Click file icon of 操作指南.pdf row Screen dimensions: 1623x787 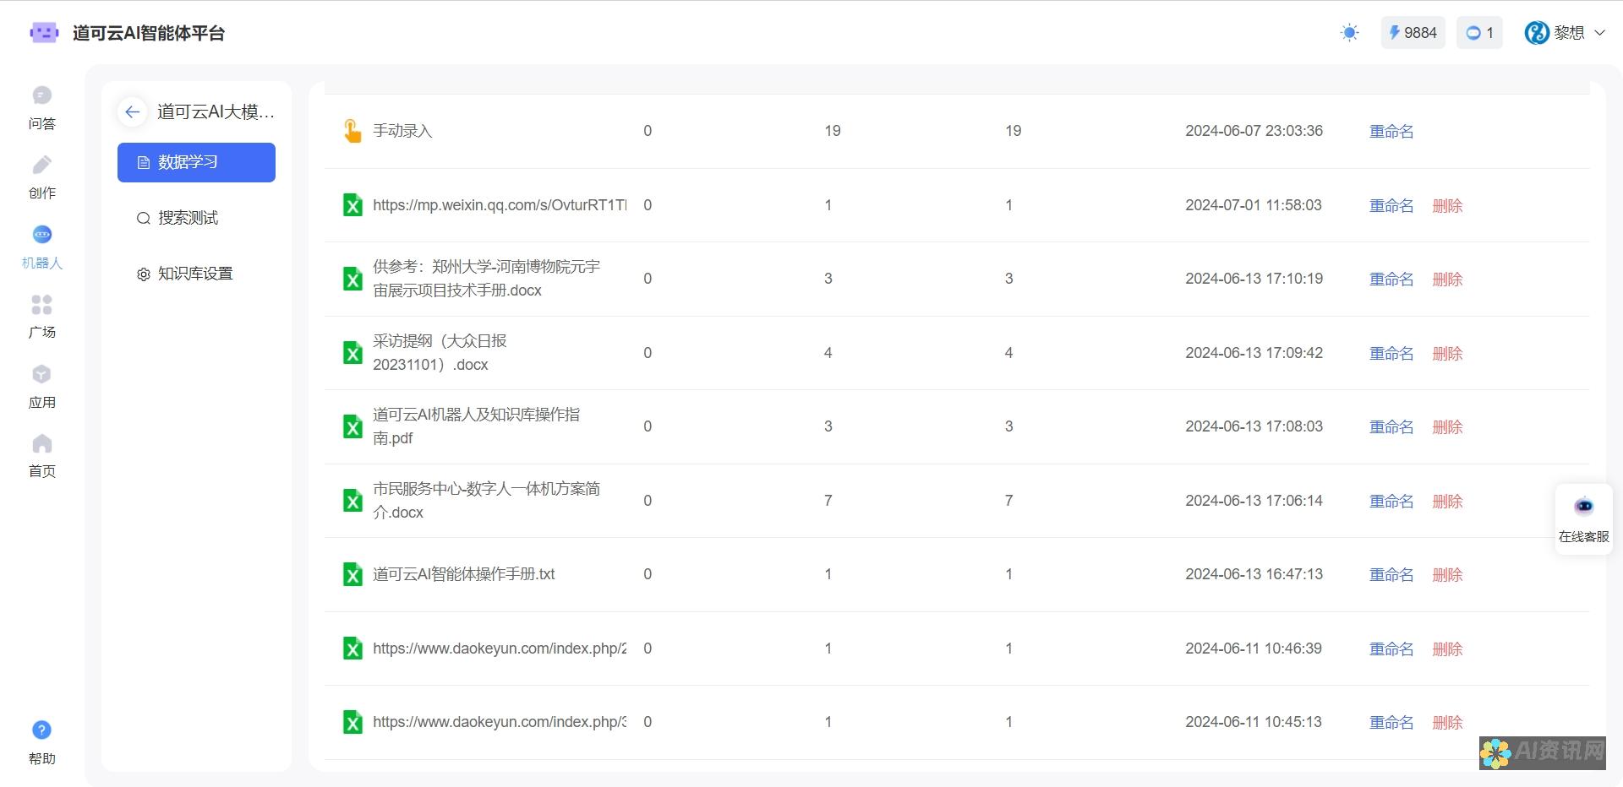click(352, 426)
